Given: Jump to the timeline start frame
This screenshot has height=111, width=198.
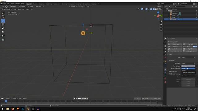Looking at the screenshot, I should pyautogui.click(x=77, y=99).
